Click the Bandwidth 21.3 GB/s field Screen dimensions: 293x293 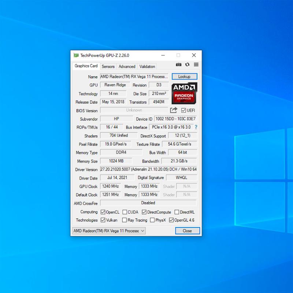coord(179,161)
